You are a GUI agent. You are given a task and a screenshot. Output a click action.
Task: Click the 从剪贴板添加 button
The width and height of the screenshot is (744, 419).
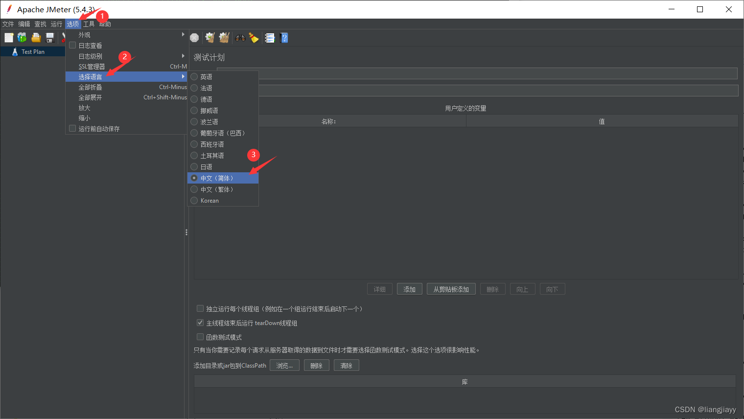(x=451, y=289)
